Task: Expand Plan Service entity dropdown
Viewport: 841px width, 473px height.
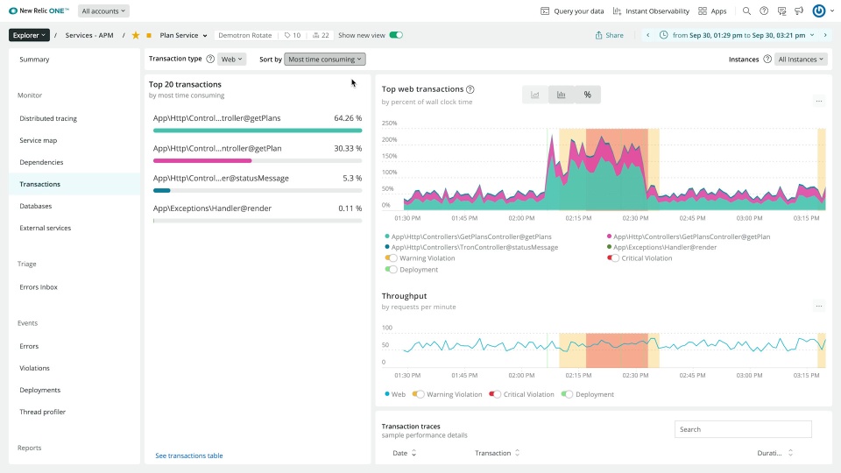Action: (x=204, y=35)
